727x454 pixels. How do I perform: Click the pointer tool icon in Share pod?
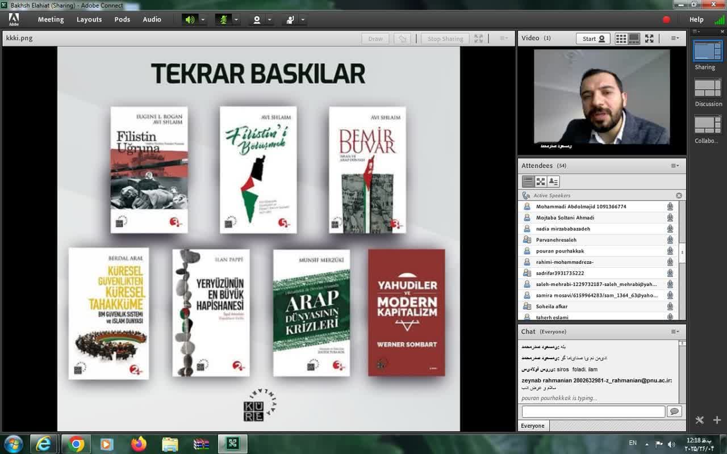coord(402,39)
